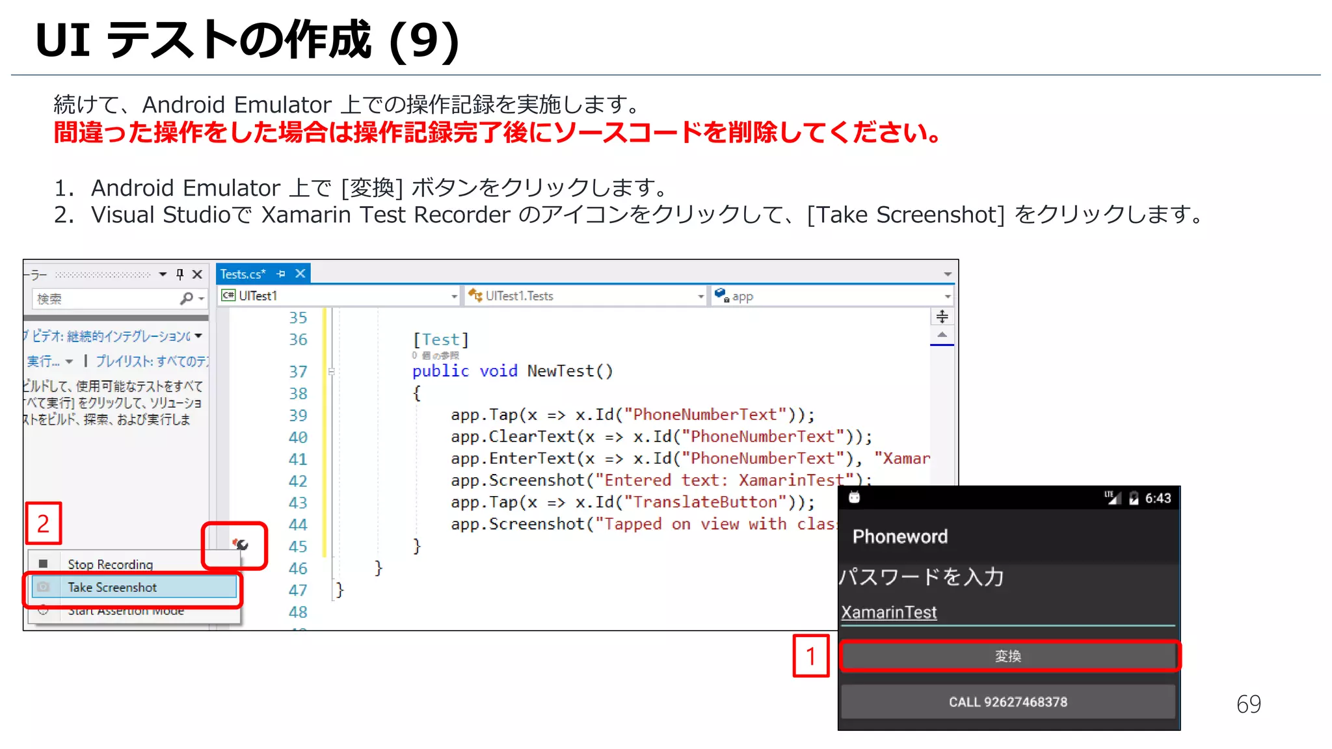Click the magnifier search icon in Test Explorer

tap(187, 298)
